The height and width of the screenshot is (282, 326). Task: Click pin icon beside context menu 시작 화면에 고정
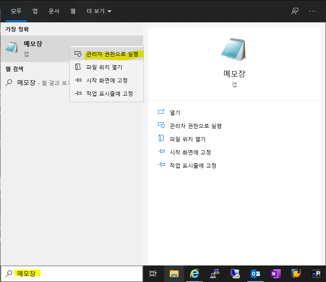[x=78, y=80]
